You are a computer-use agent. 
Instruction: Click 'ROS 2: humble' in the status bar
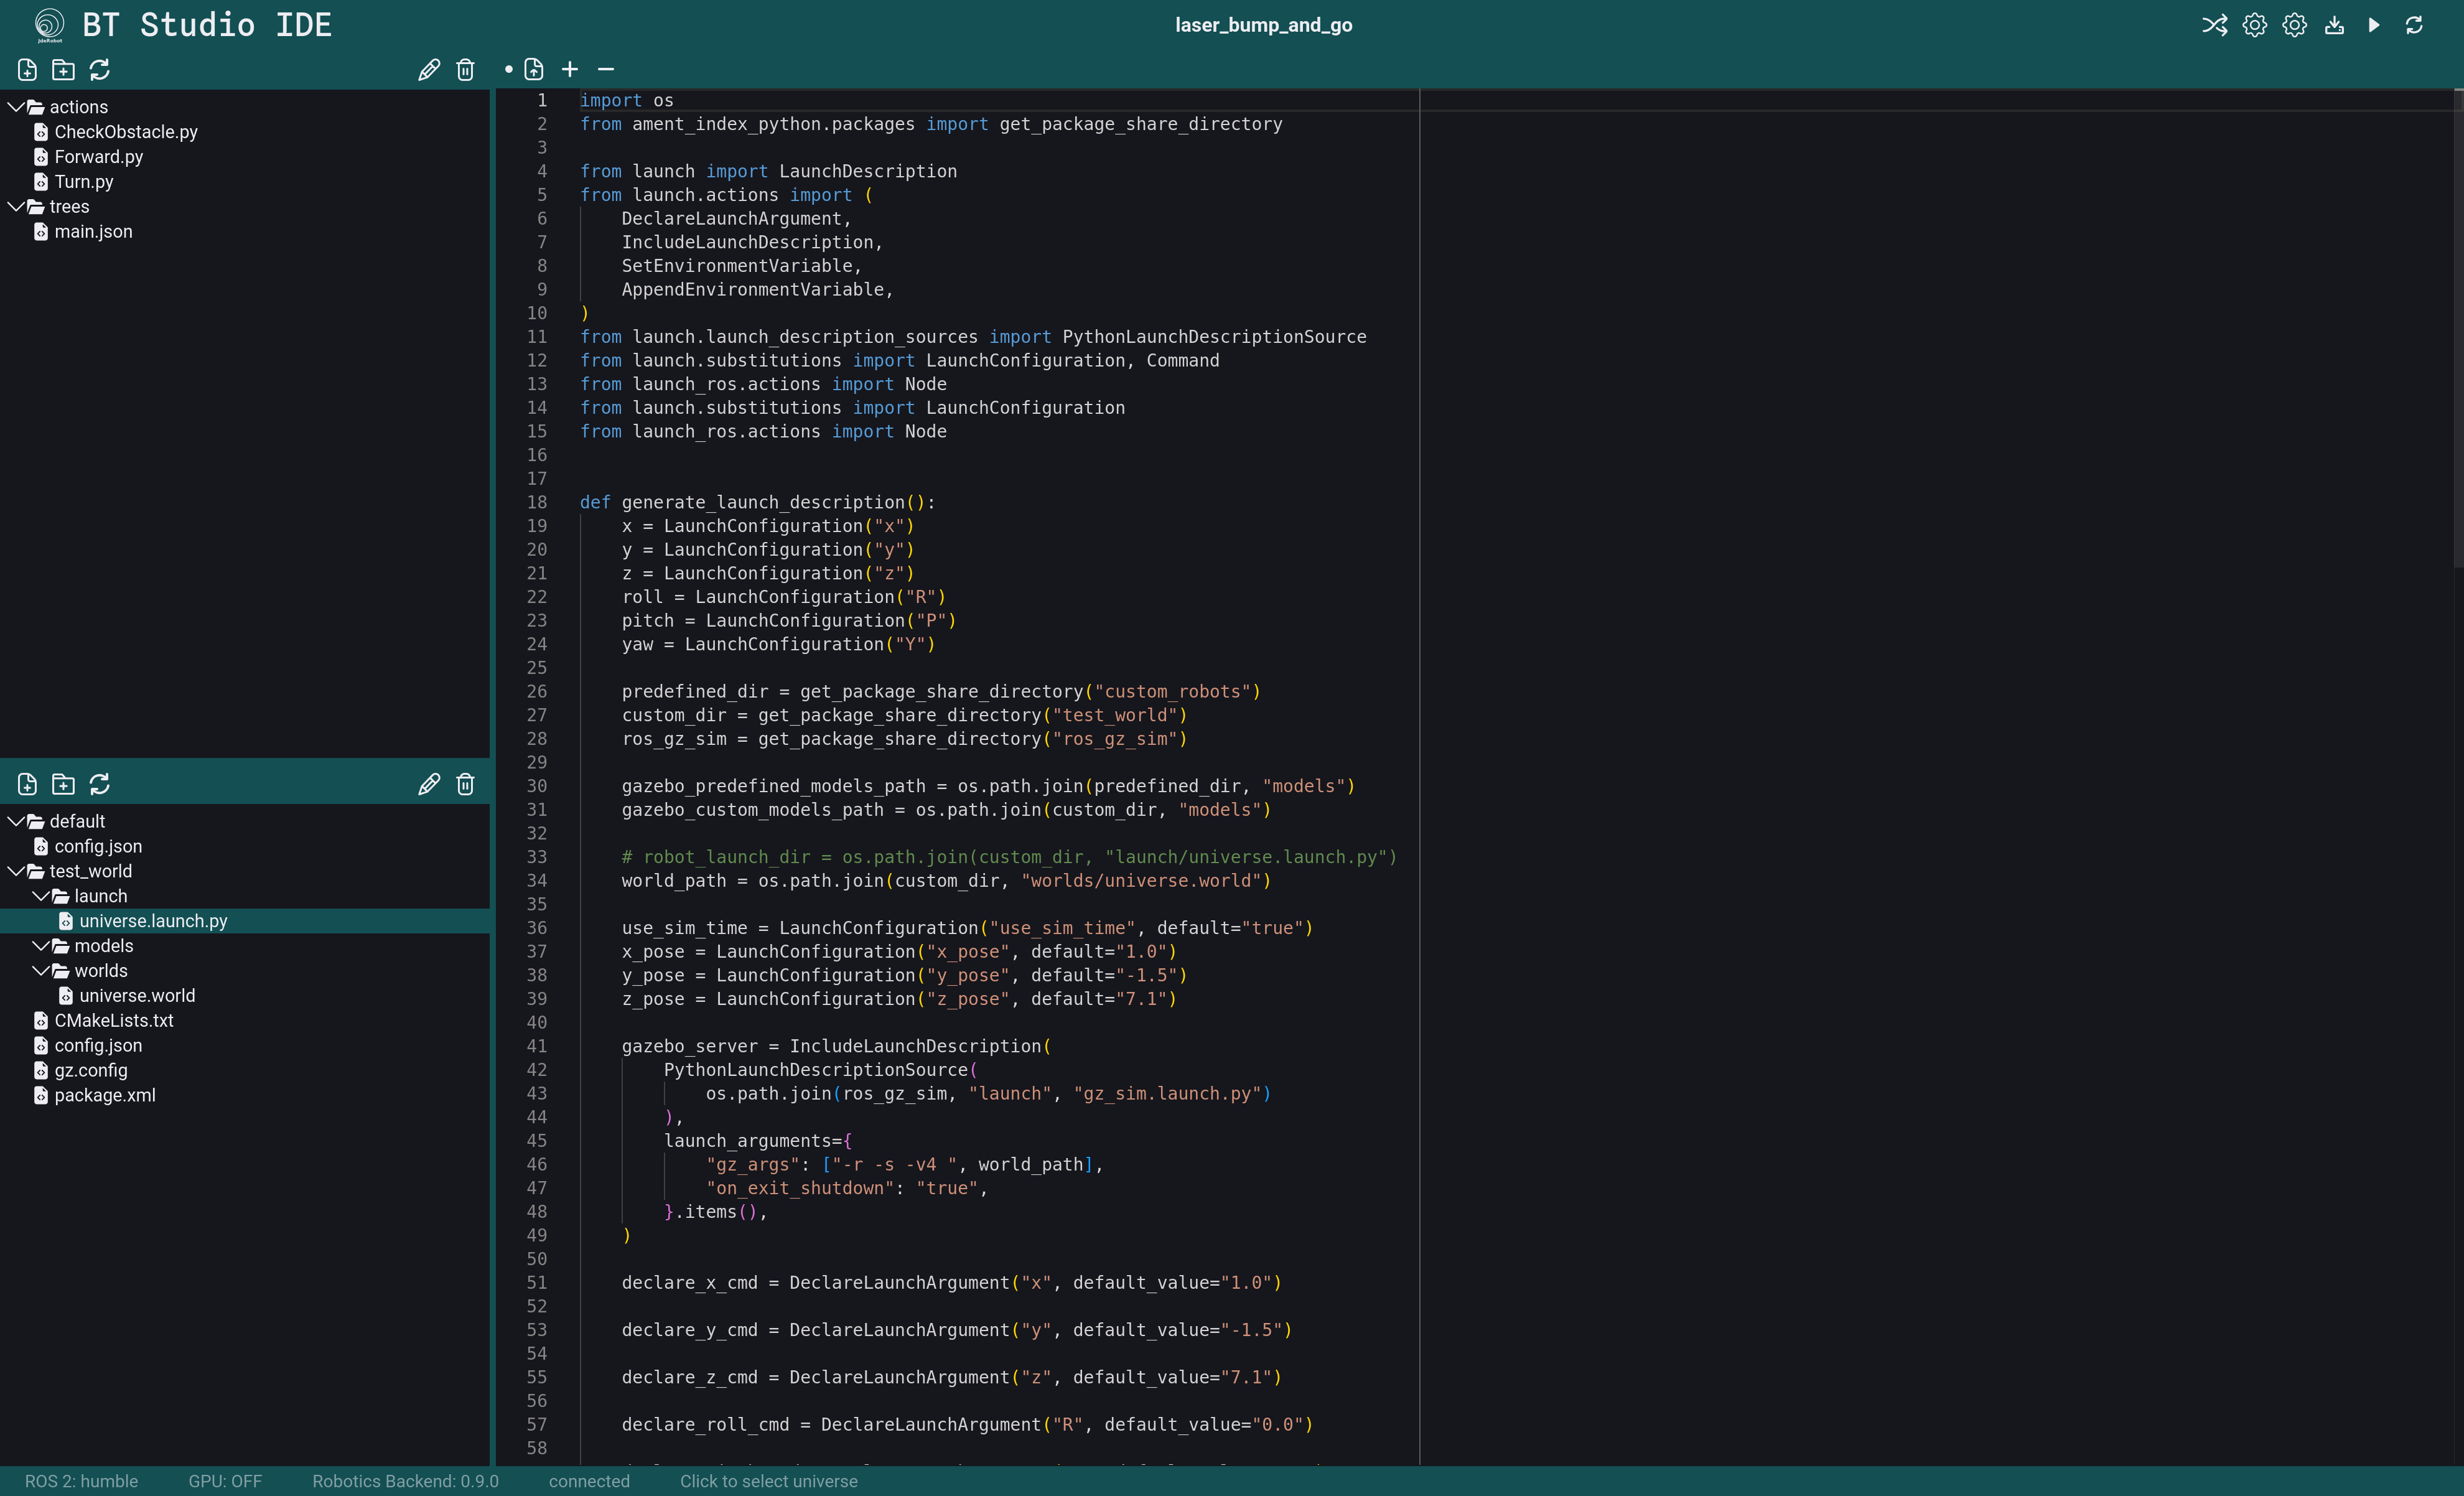pyautogui.click(x=81, y=1481)
